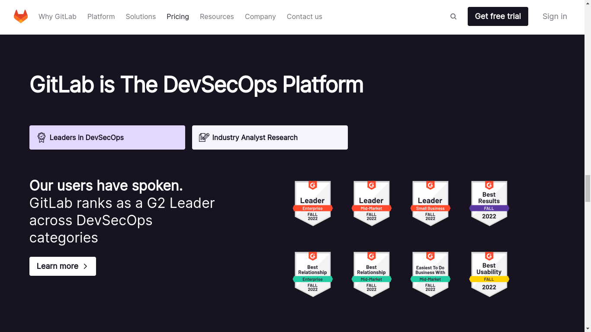The image size is (591, 332).
Task: Open the Resources navigation menu
Action: [217, 16]
